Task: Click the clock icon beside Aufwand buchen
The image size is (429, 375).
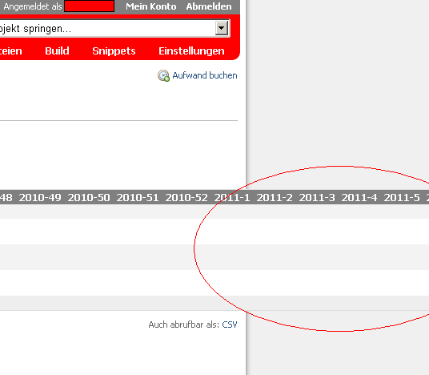Action: click(x=163, y=75)
